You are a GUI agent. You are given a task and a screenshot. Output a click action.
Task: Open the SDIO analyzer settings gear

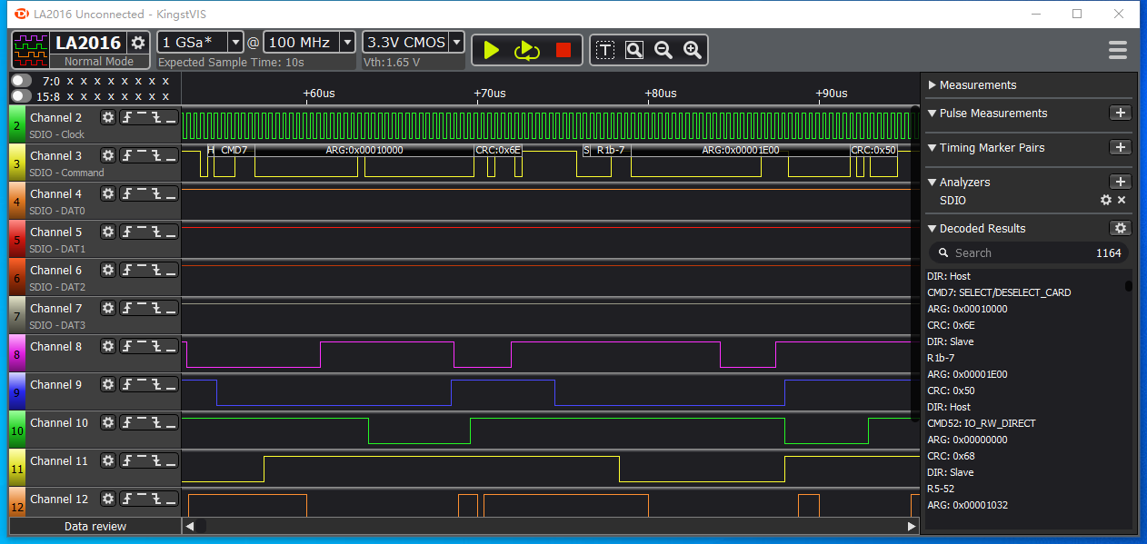(1105, 200)
